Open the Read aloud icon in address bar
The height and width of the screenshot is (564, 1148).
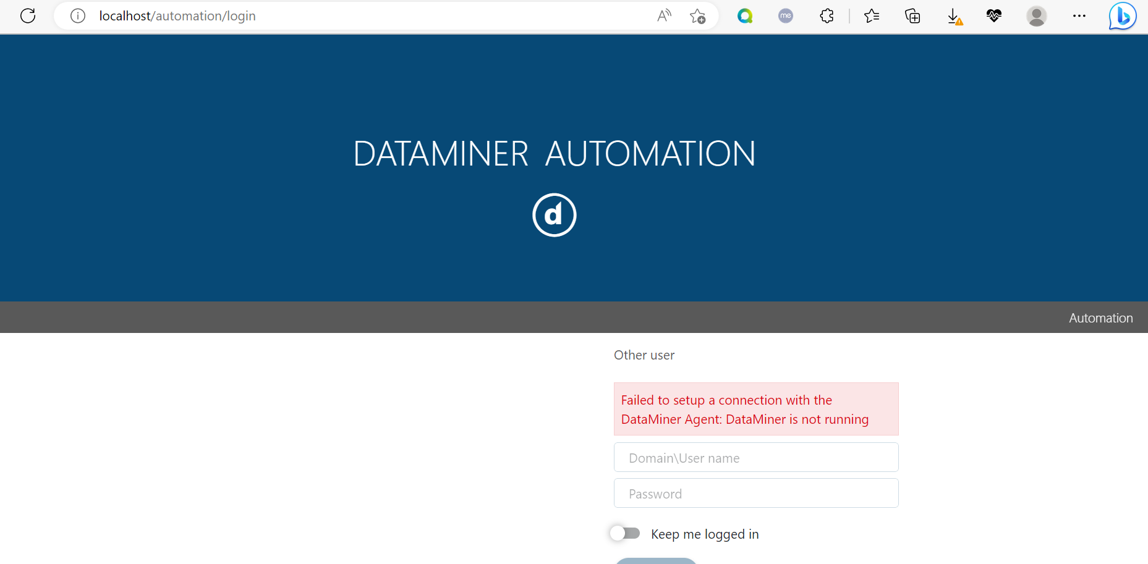click(x=664, y=15)
